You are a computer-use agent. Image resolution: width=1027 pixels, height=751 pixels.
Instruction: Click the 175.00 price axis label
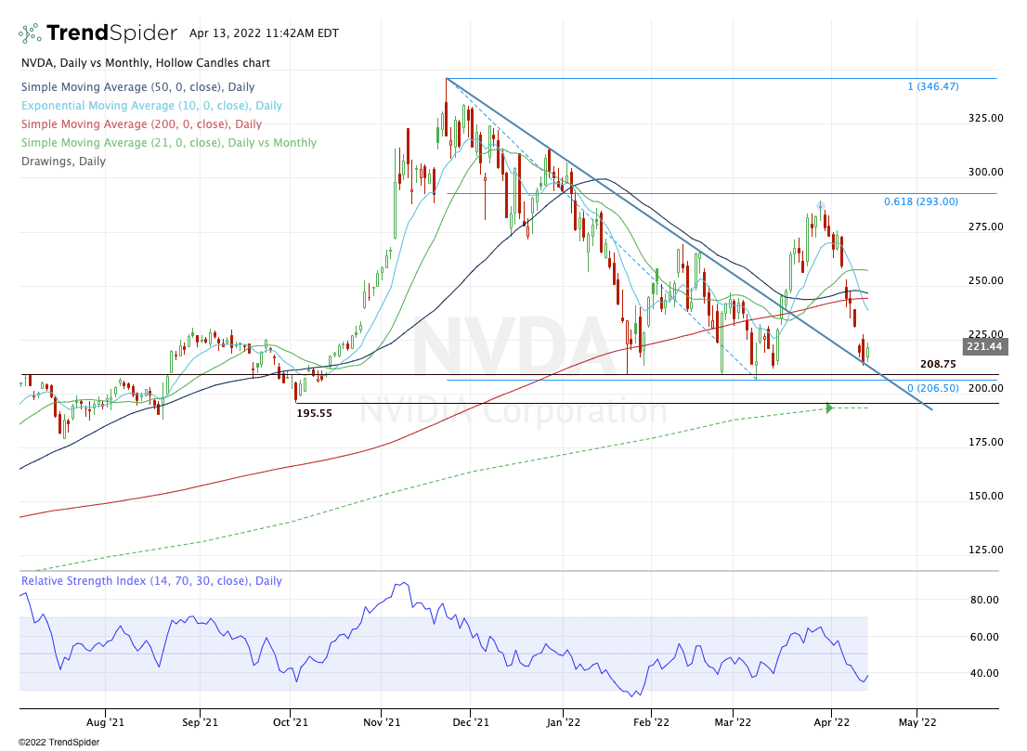point(986,442)
